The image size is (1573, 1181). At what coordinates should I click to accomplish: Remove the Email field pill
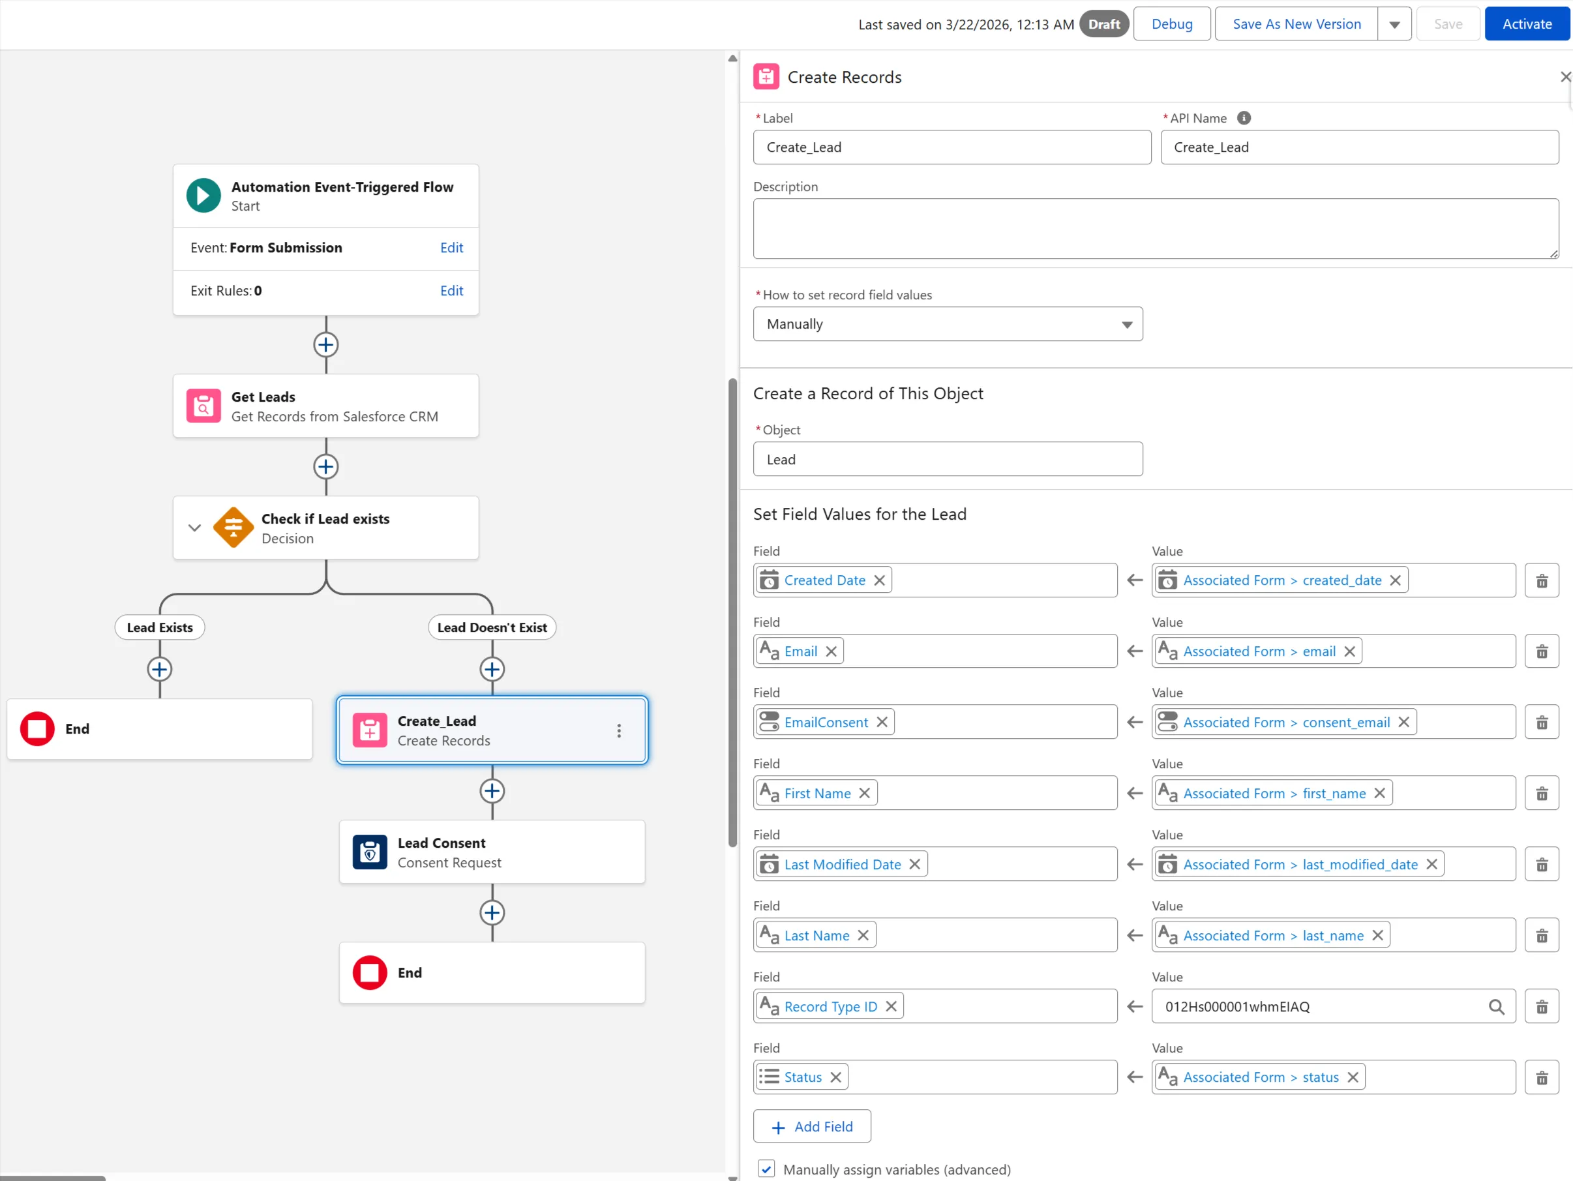pos(831,651)
